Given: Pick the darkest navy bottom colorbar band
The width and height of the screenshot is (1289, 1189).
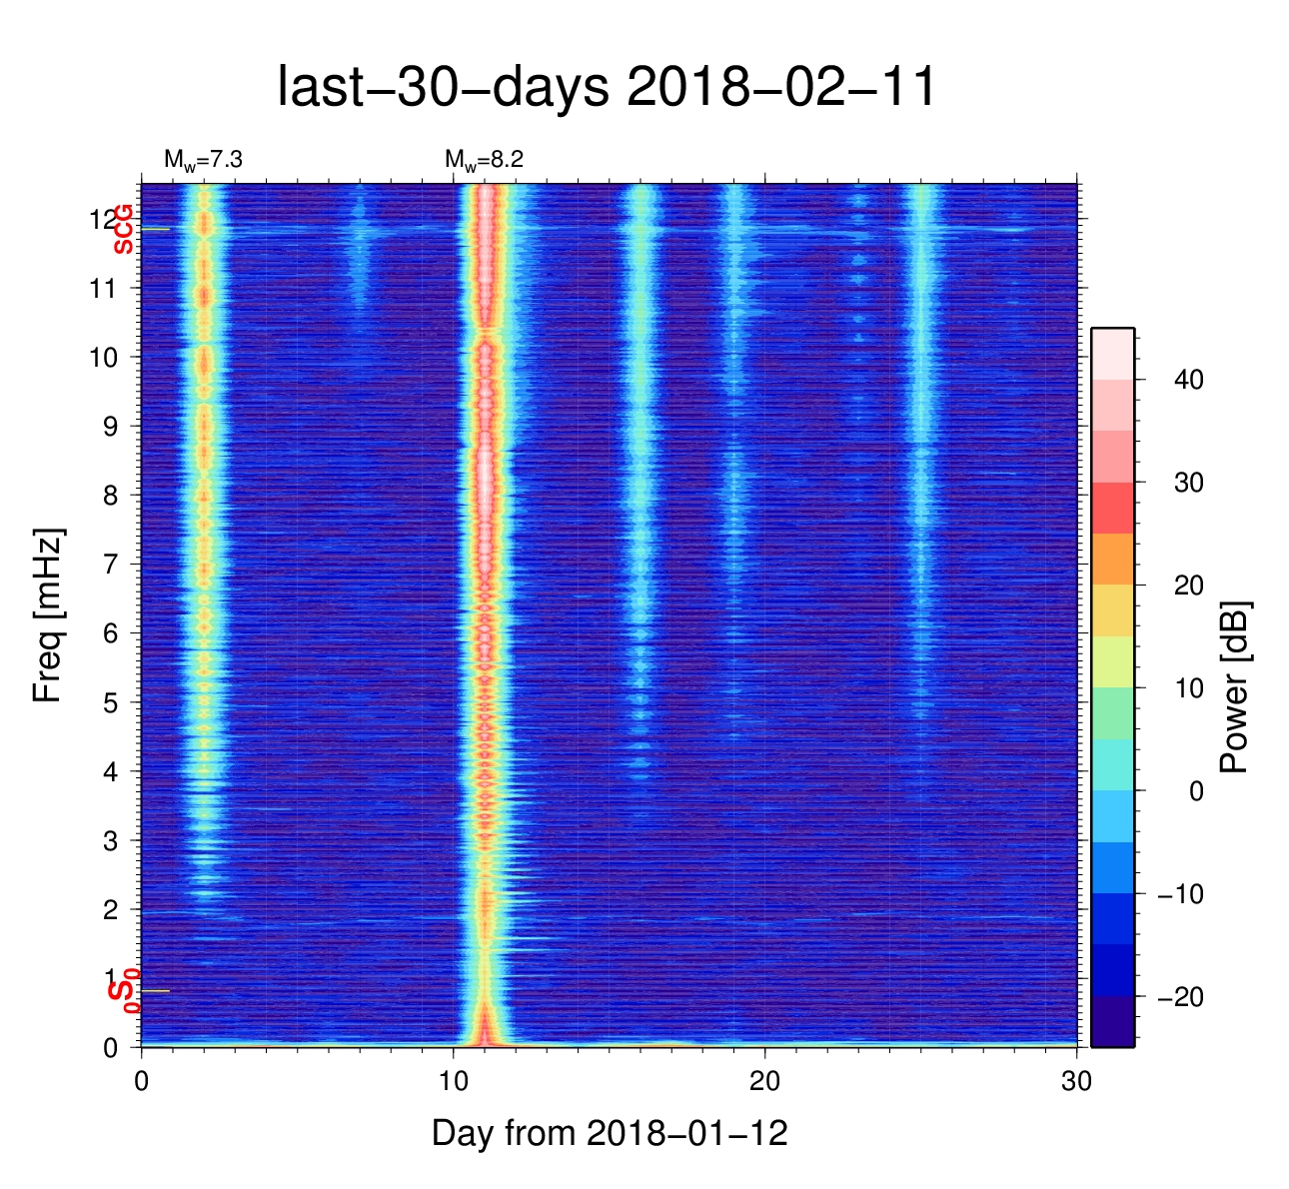Looking at the screenshot, I should (x=1112, y=1021).
